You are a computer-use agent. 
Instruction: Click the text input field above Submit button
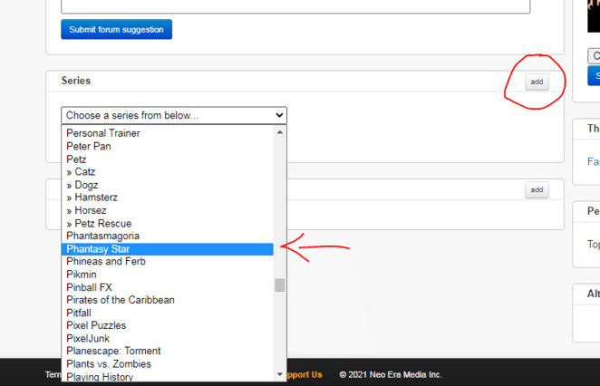[295, 6]
